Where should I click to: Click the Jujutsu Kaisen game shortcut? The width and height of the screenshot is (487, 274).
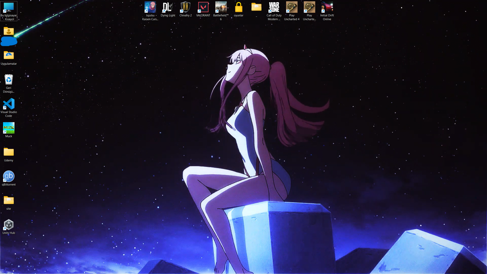pos(150,7)
